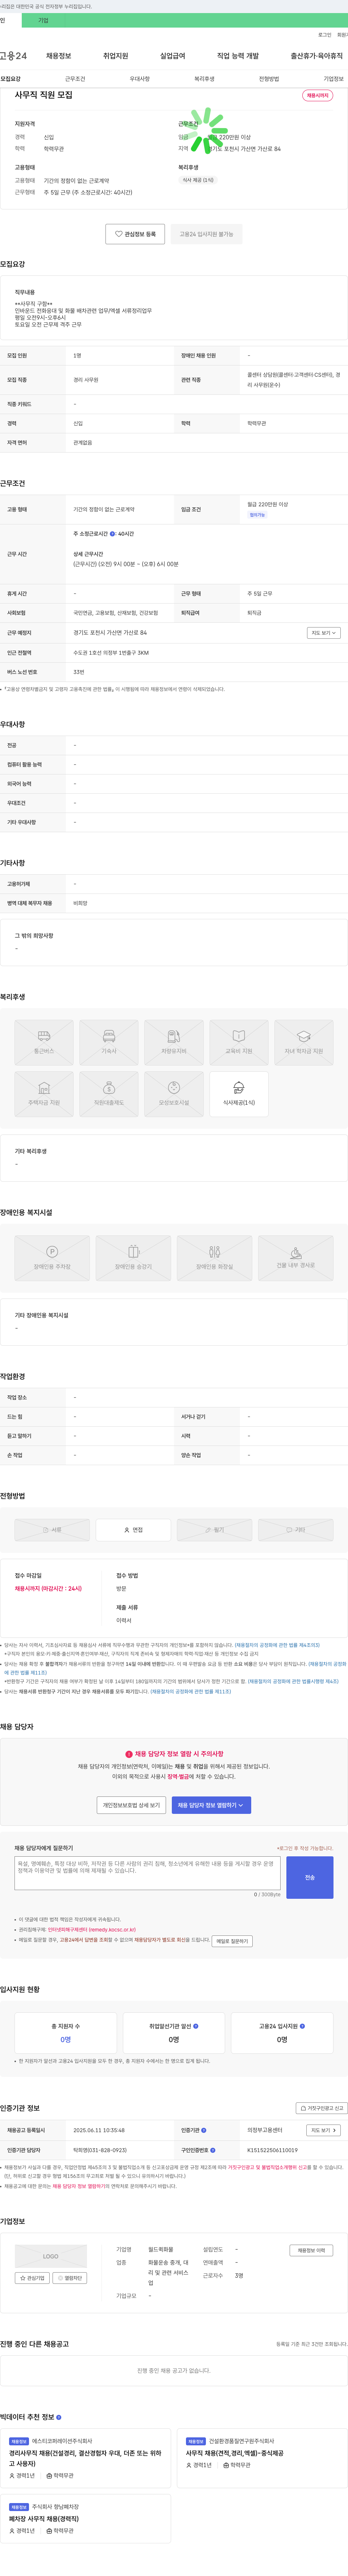This screenshot has height=2576, width=348.
Task: Click the 고용24 logo
Action: tap(13, 56)
